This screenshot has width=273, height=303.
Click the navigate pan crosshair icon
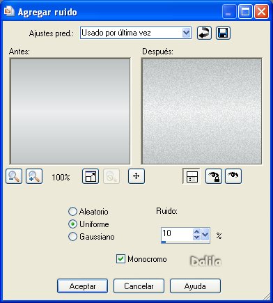pos(136,176)
